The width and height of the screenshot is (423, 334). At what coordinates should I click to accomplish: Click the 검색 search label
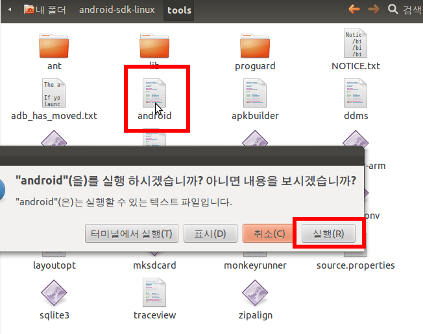pos(412,10)
